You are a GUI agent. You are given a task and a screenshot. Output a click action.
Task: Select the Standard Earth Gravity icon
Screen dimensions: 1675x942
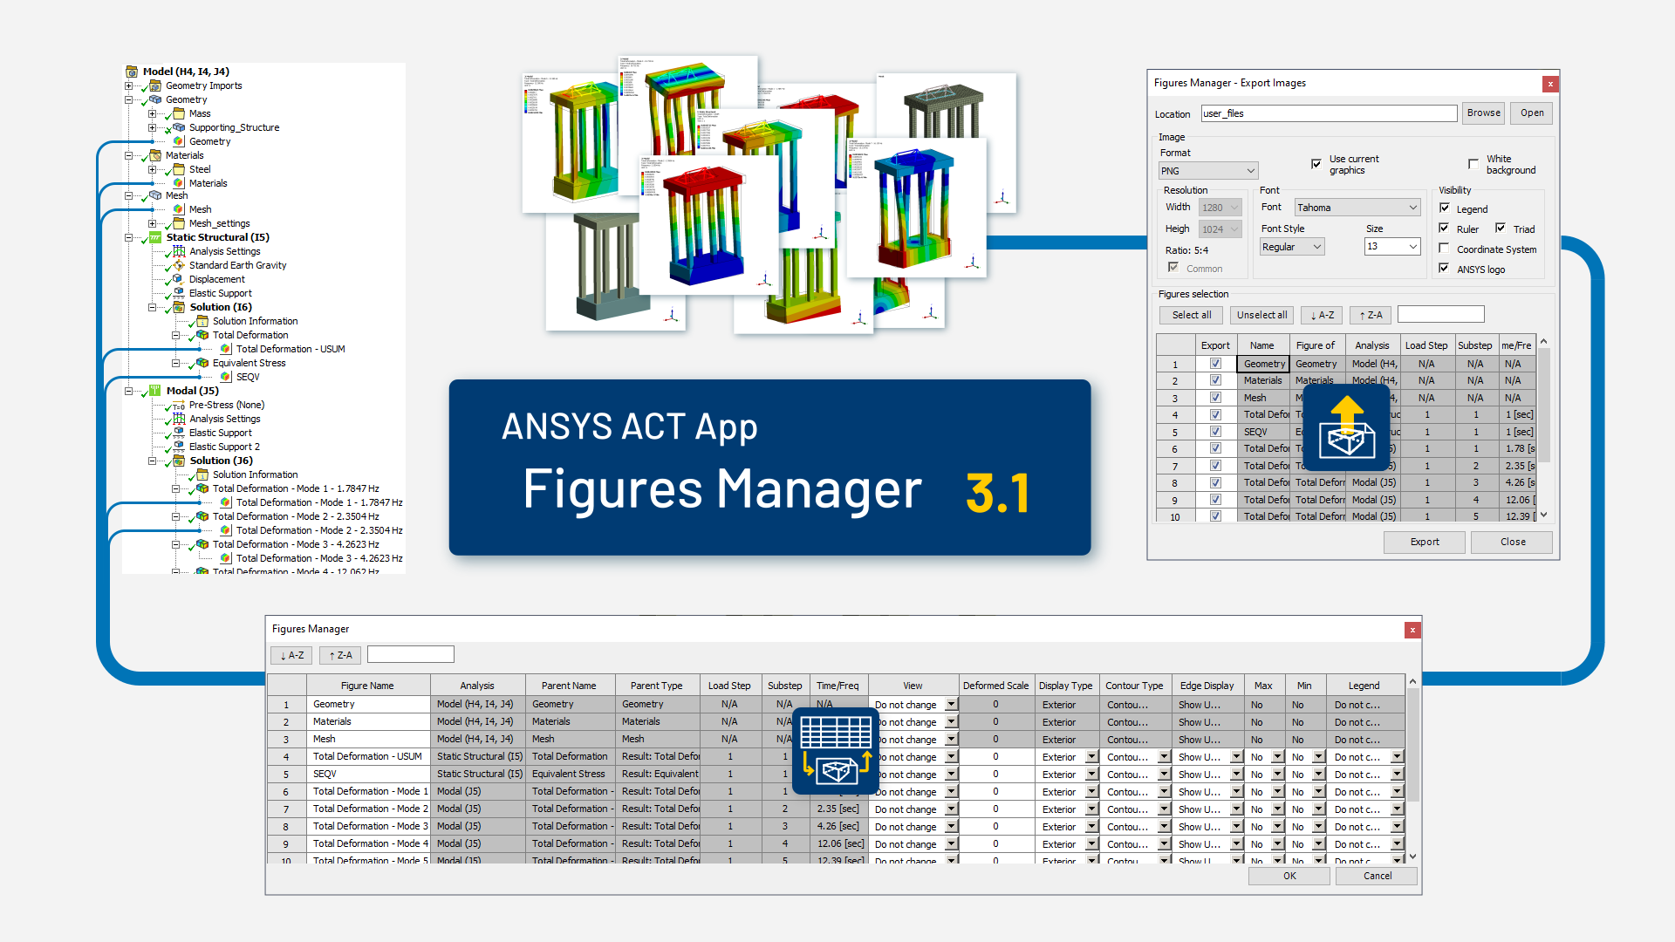click(x=179, y=265)
